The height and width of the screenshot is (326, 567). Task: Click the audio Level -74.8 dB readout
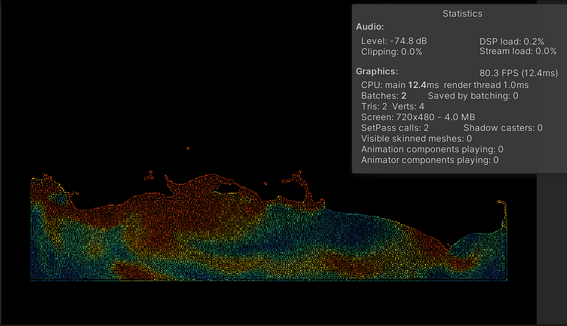tap(394, 41)
